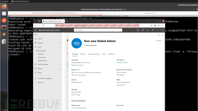
Task: Open admin center settings gear
Action: (x=153, y=30)
